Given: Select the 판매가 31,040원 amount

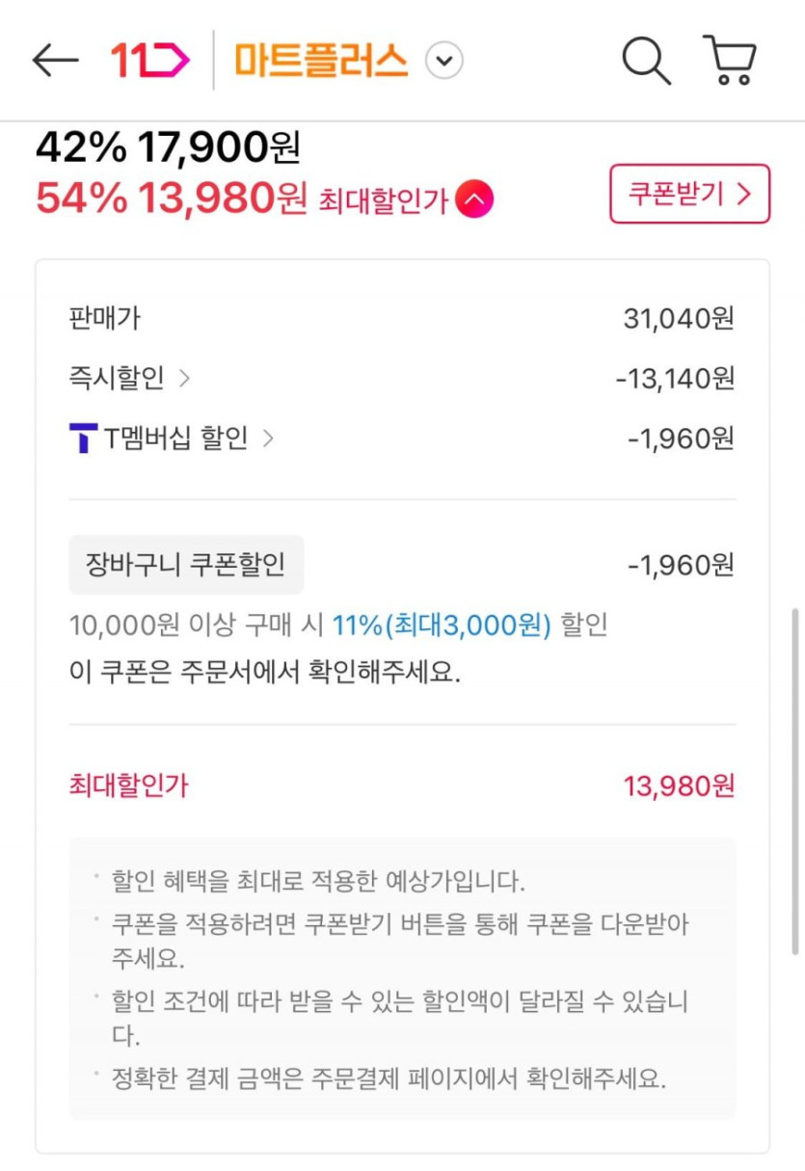Looking at the screenshot, I should [679, 319].
